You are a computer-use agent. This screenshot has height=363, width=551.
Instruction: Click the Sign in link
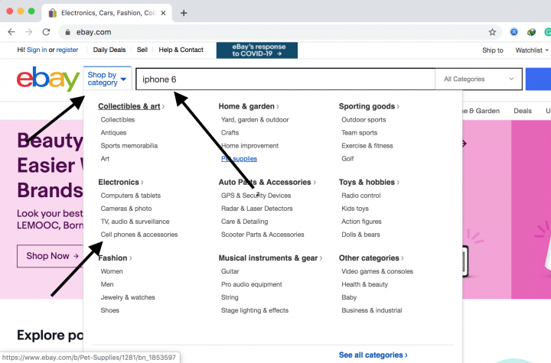tap(37, 50)
